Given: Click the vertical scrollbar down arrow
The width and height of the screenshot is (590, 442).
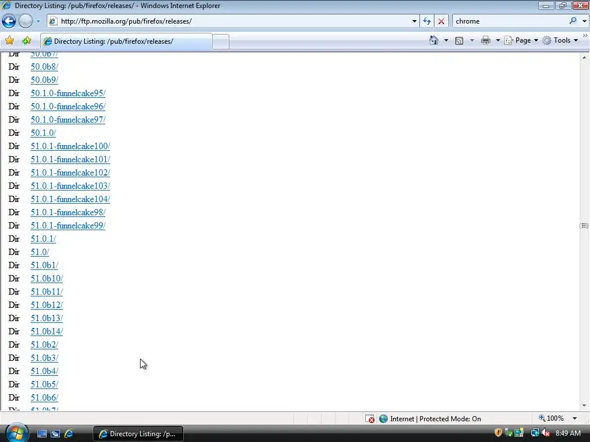Looking at the screenshot, I should (x=584, y=406).
